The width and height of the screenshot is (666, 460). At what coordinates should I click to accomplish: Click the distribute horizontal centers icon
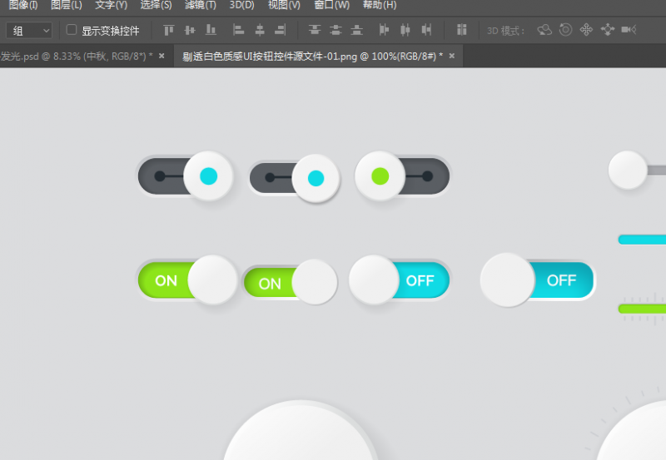pyautogui.click(x=405, y=31)
